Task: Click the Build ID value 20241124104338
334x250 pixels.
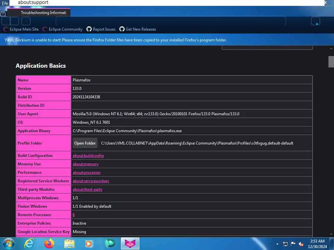Action: [86, 97]
